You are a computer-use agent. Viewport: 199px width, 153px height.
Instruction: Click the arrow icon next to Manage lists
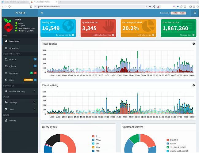pos(193,35)
